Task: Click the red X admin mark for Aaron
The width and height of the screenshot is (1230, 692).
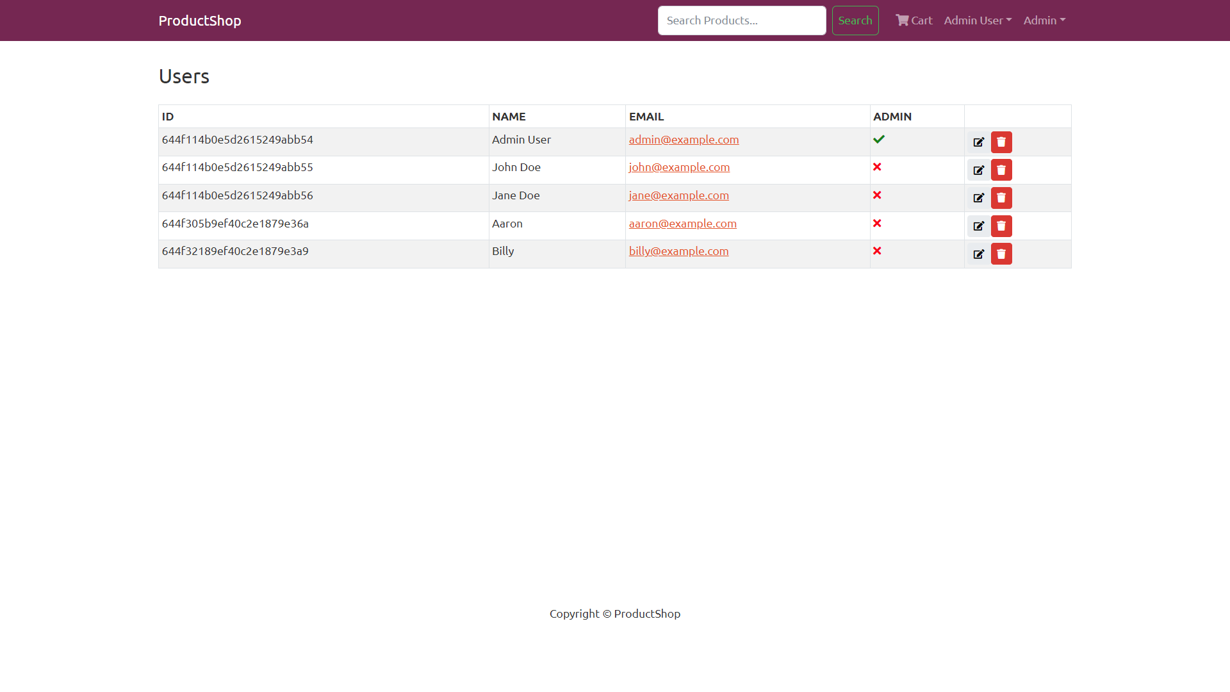Action: click(x=877, y=224)
